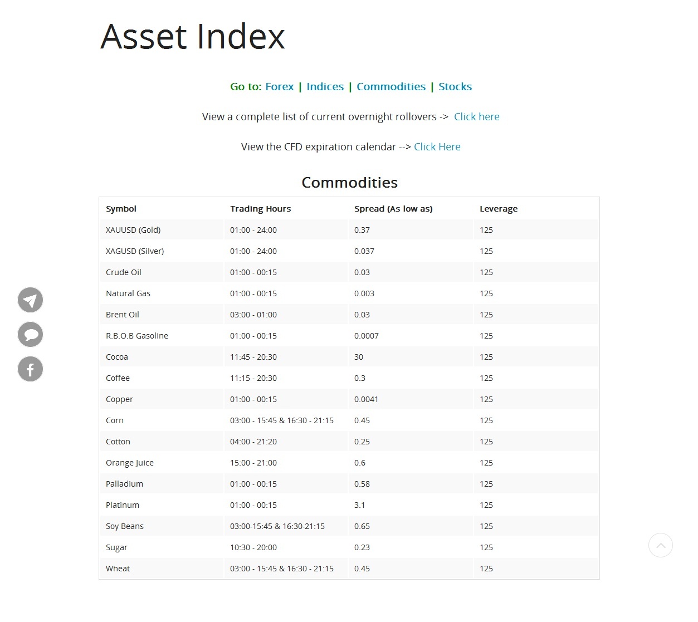Select the Cocoa commodity row

click(x=349, y=356)
